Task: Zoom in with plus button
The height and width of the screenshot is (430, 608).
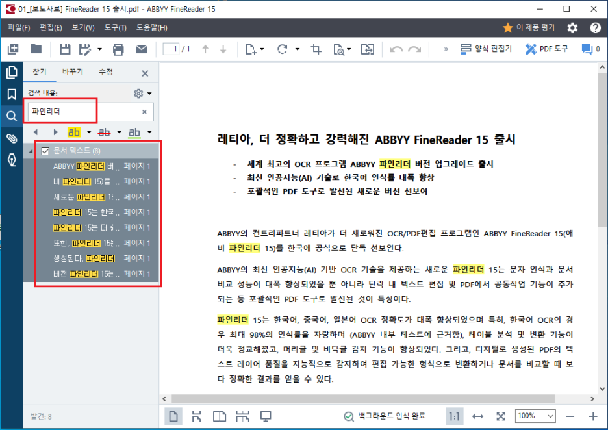Action: pyautogui.click(x=593, y=416)
